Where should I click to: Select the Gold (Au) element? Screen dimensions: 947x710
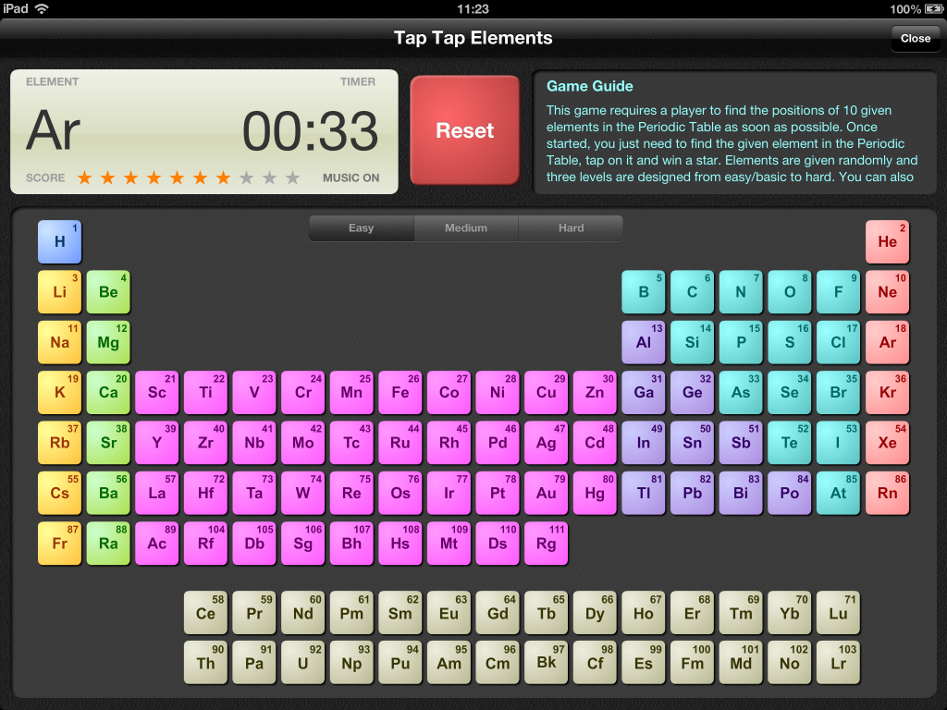tap(546, 493)
